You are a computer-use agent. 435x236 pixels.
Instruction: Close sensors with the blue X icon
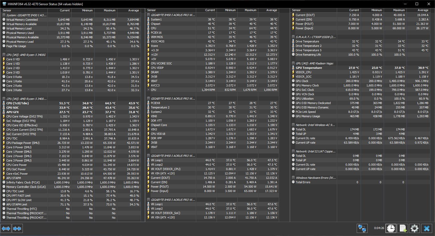[x=426, y=228]
